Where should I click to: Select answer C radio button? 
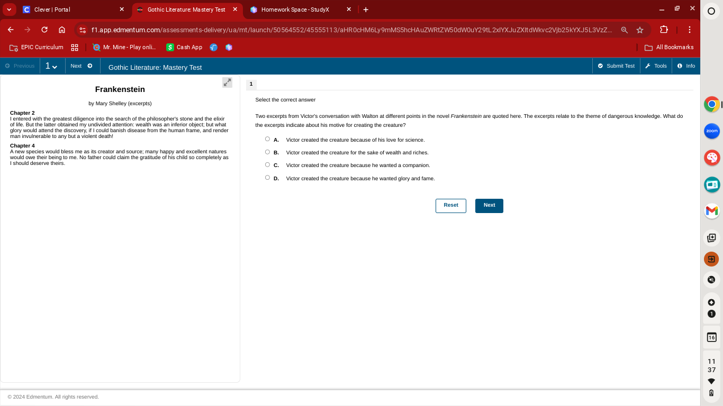(x=267, y=164)
